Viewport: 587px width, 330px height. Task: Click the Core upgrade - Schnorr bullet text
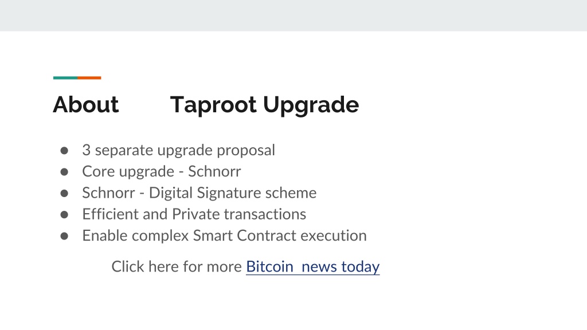pyautogui.click(x=161, y=172)
